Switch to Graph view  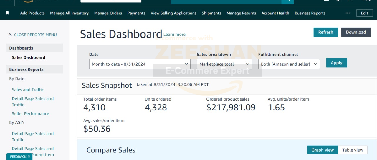click(323, 150)
